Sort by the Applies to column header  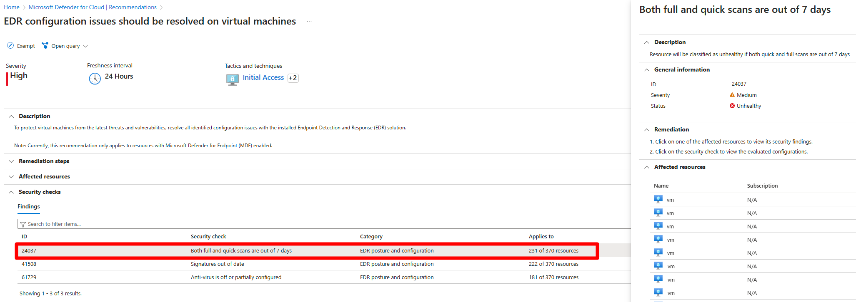pos(541,236)
